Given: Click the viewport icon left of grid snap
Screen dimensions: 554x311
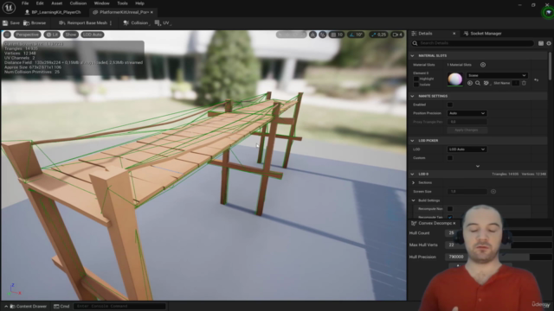Looking at the screenshot, I should click(322, 35).
